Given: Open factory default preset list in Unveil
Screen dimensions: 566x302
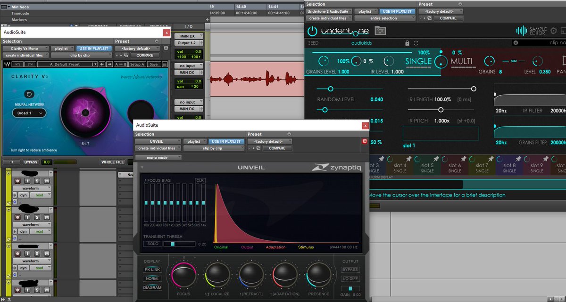Looking at the screenshot, I should [270, 141].
